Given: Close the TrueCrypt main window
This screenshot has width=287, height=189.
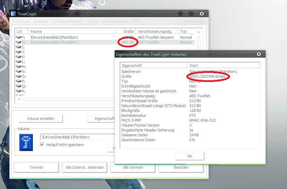Looking at the screenshot, I should point(202,14).
